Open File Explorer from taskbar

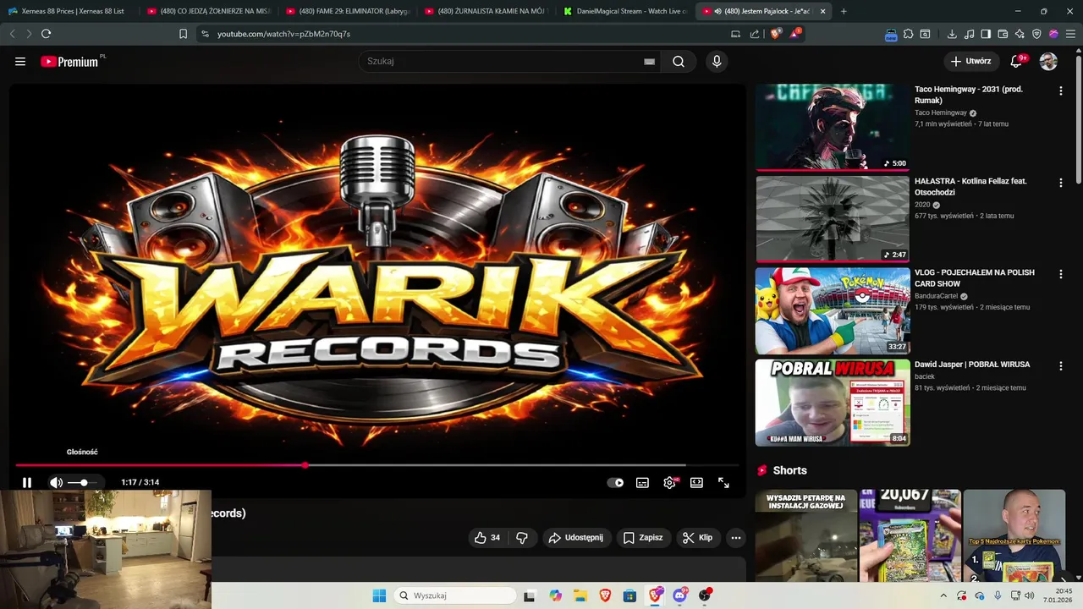580,595
